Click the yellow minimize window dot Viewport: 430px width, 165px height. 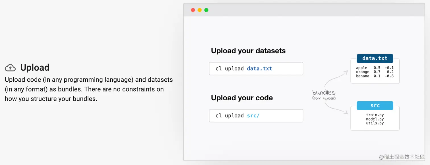click(x=200, y=10)
